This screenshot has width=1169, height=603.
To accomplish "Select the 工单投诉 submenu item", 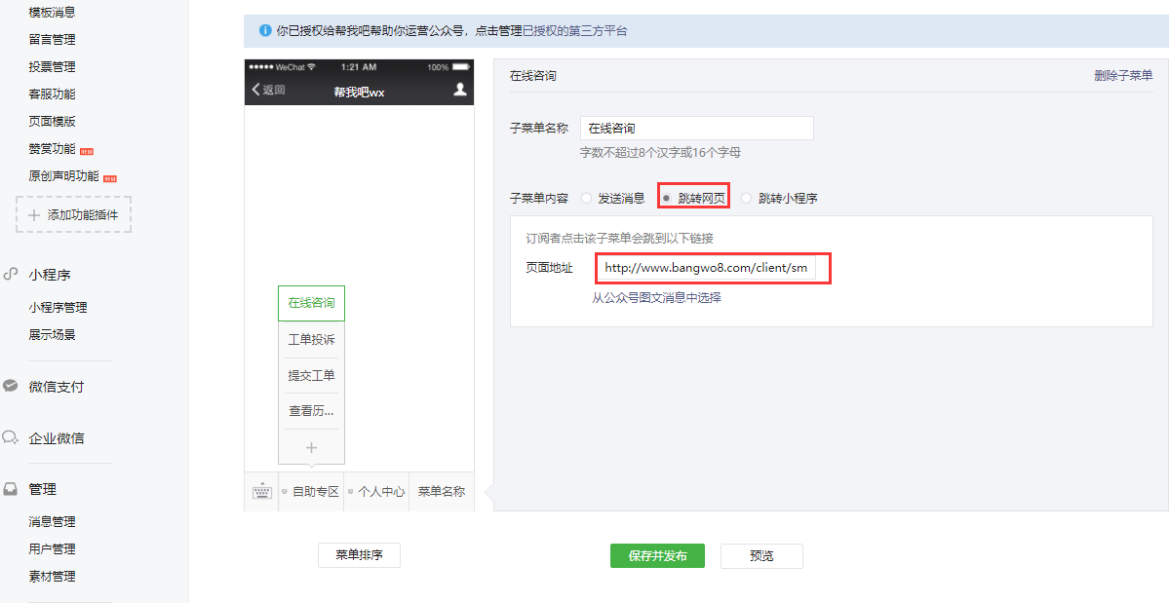I will [311, 340].
